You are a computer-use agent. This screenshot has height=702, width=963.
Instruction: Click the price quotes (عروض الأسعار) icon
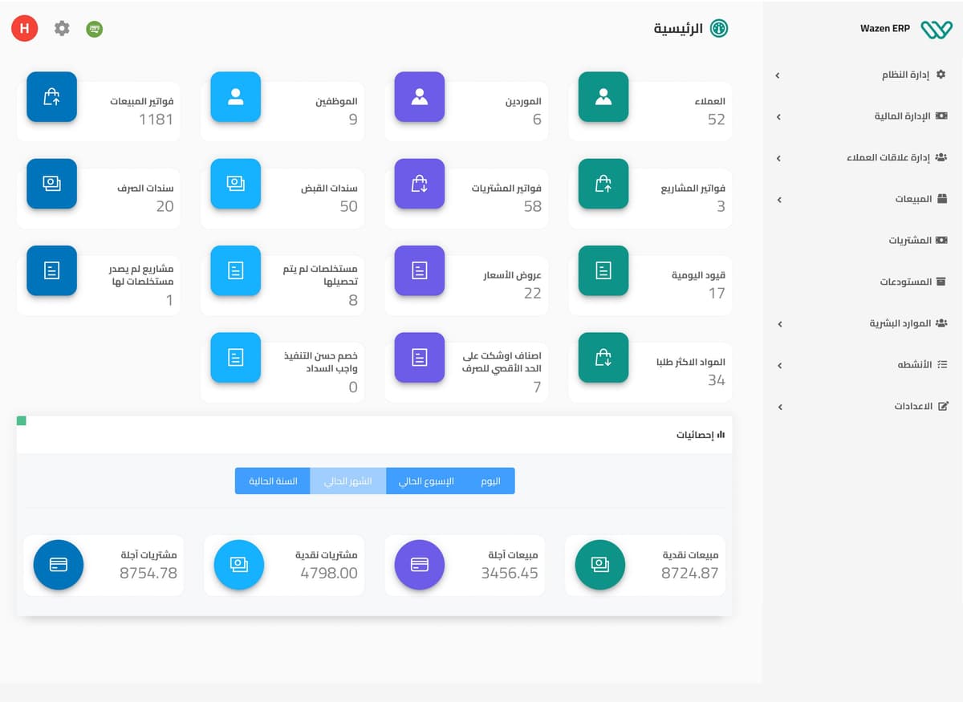point(419,270)
